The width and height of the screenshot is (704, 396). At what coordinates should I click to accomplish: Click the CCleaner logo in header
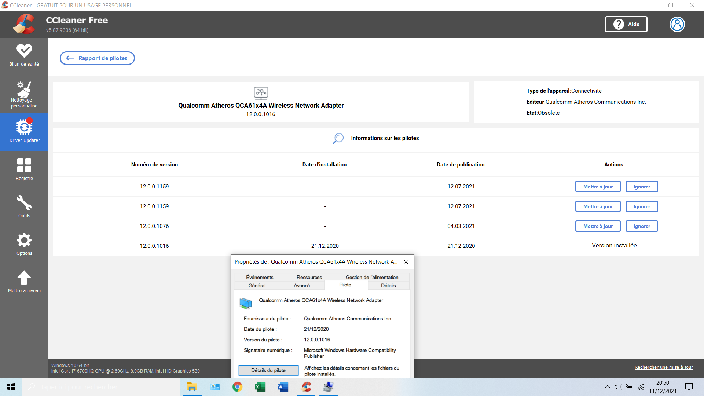(x=24, y=24)
